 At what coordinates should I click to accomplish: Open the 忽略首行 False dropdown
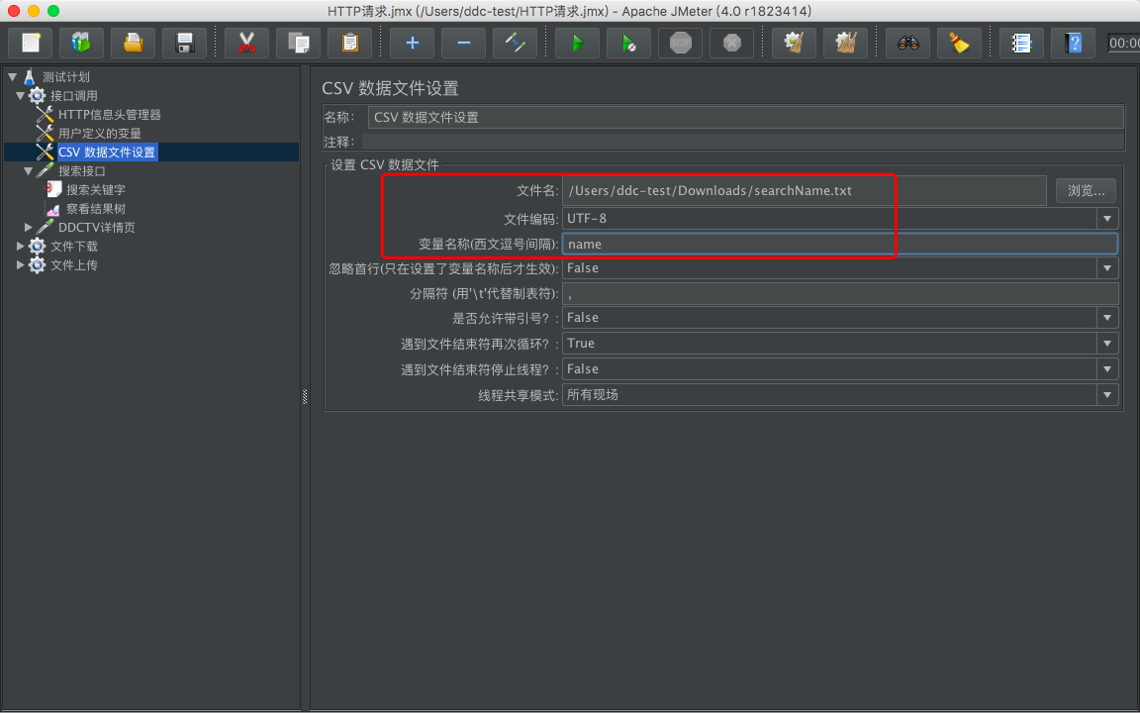pyautogui.click(x=1106, y=268)
